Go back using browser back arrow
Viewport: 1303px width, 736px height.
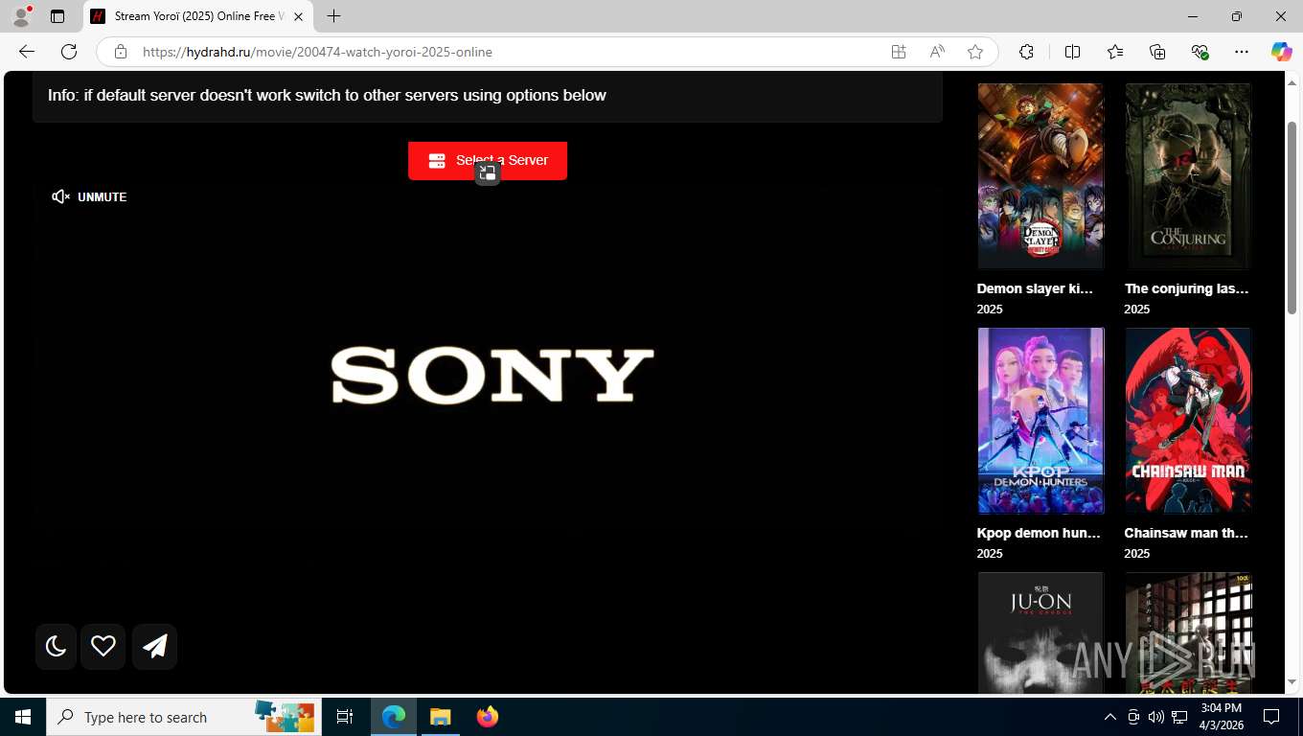[x=27, y=52]
